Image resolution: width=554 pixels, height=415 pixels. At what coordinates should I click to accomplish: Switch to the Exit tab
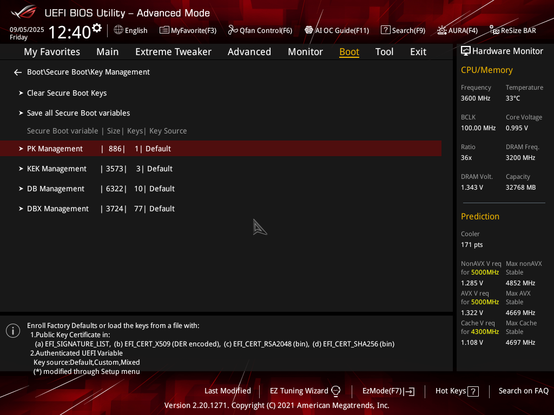tap(418, 52)
